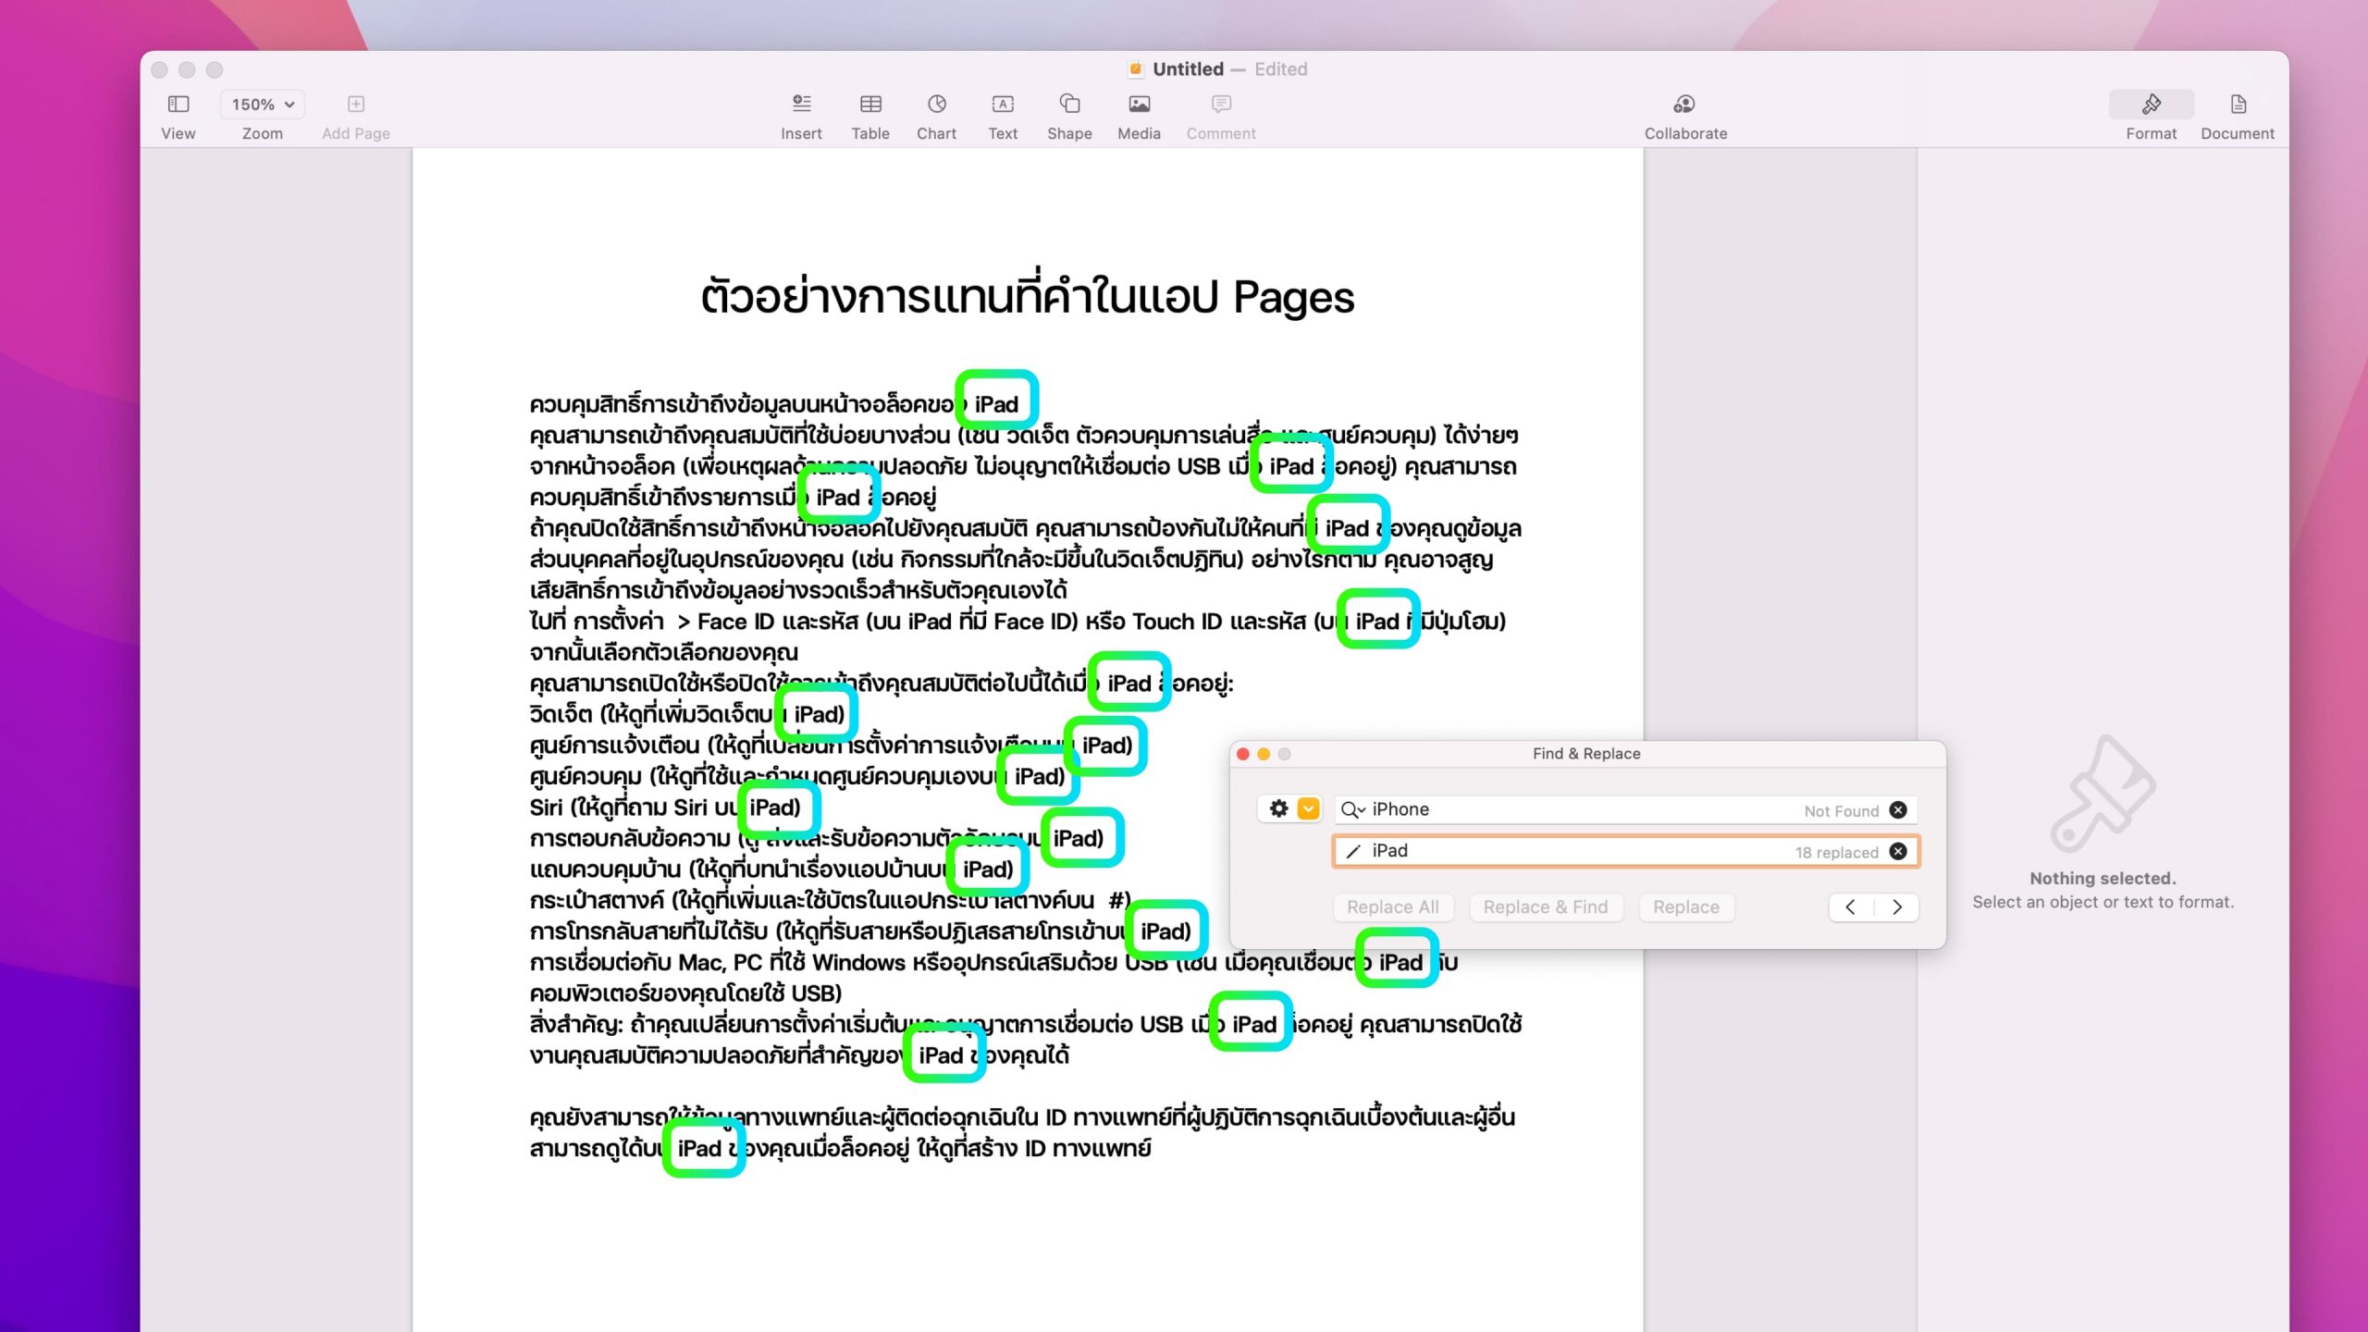
Task: Go to the previous search match arrow
Action: click(1851, 907)
